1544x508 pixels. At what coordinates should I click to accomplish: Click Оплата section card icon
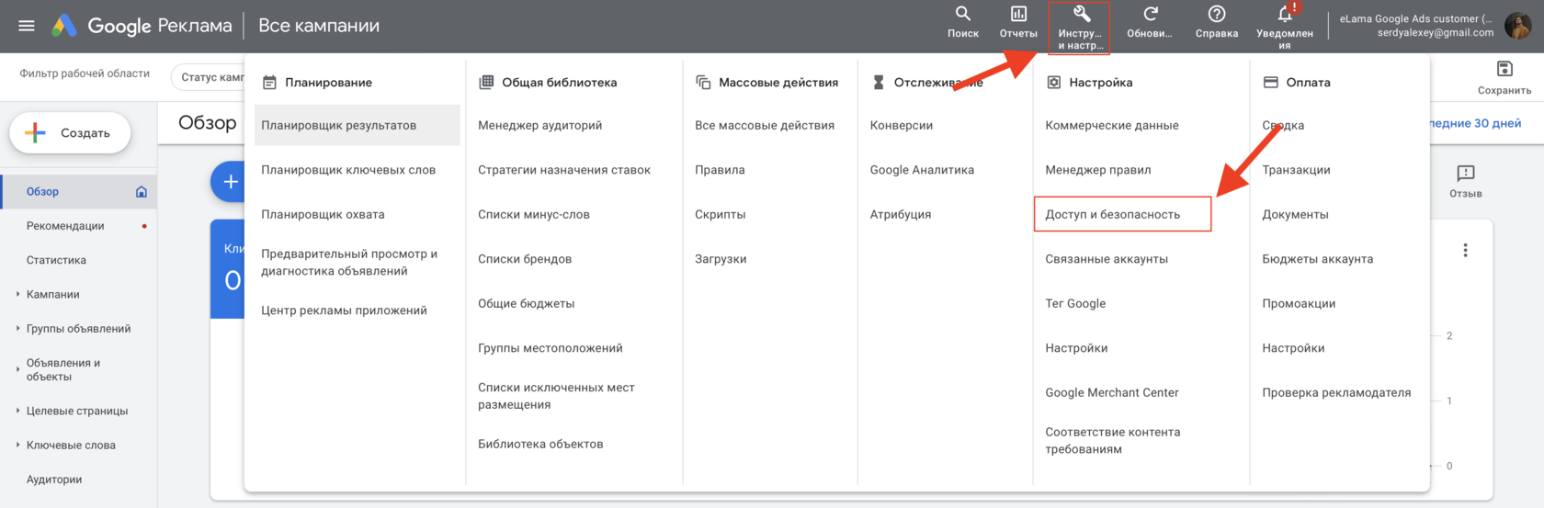(x=1271, y=83)
